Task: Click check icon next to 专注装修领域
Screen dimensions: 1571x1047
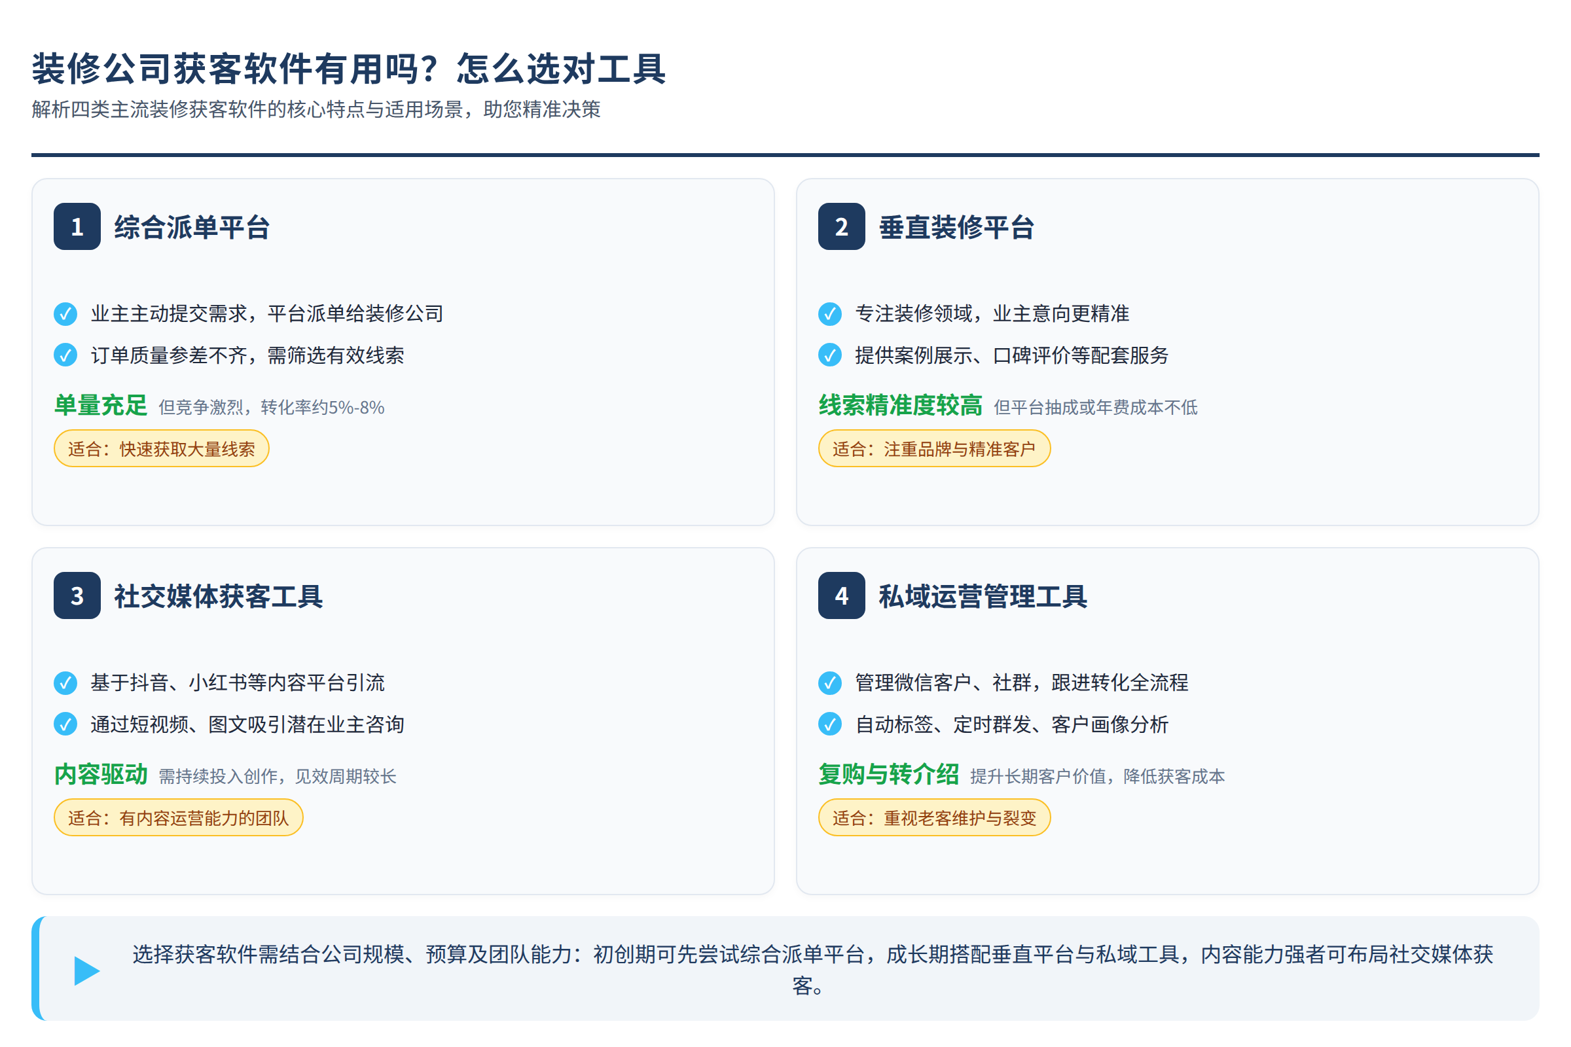Action: pyautogui.click(x=830, y=314)
